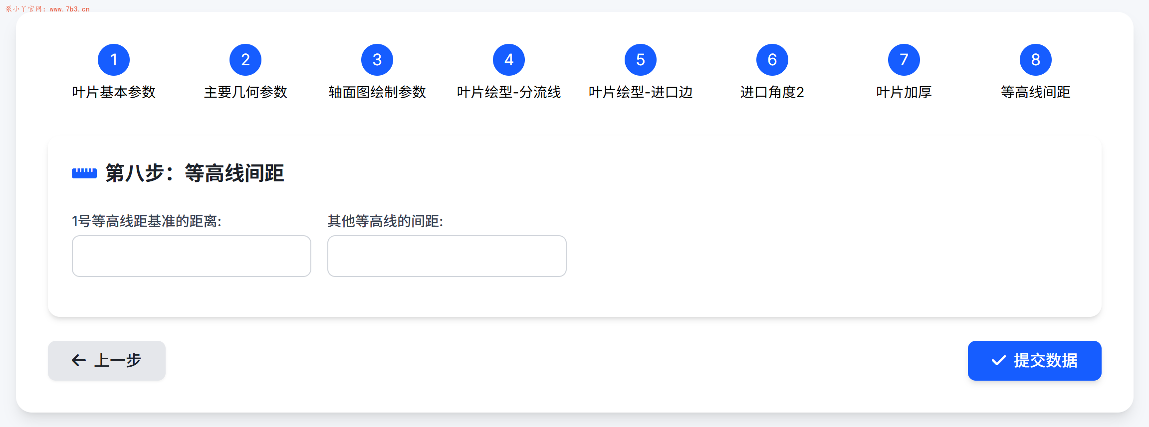
Task: Go to step 6 circle 进口角度2
Action: [x=772, y=60]
